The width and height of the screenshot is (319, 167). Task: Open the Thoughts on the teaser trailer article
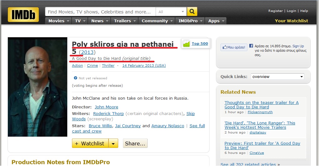click(261, 105)
